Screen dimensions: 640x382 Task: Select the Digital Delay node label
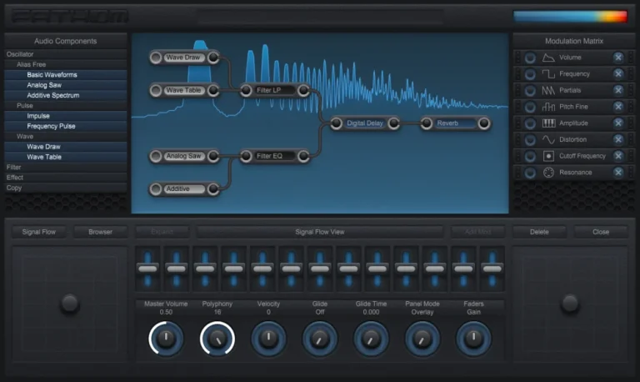pyautogui.click(x=365, y=123)
